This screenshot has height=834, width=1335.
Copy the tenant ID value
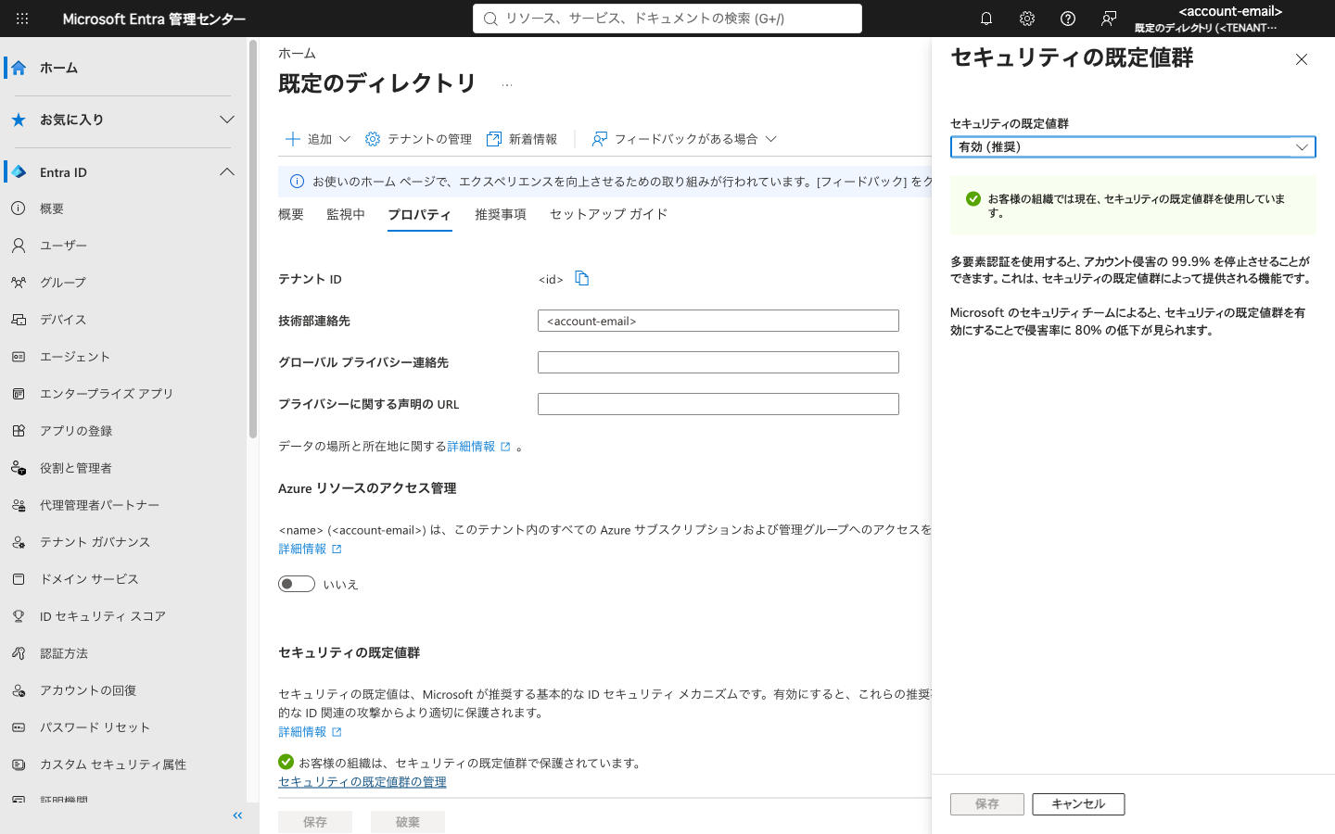[x=582, y=278]
